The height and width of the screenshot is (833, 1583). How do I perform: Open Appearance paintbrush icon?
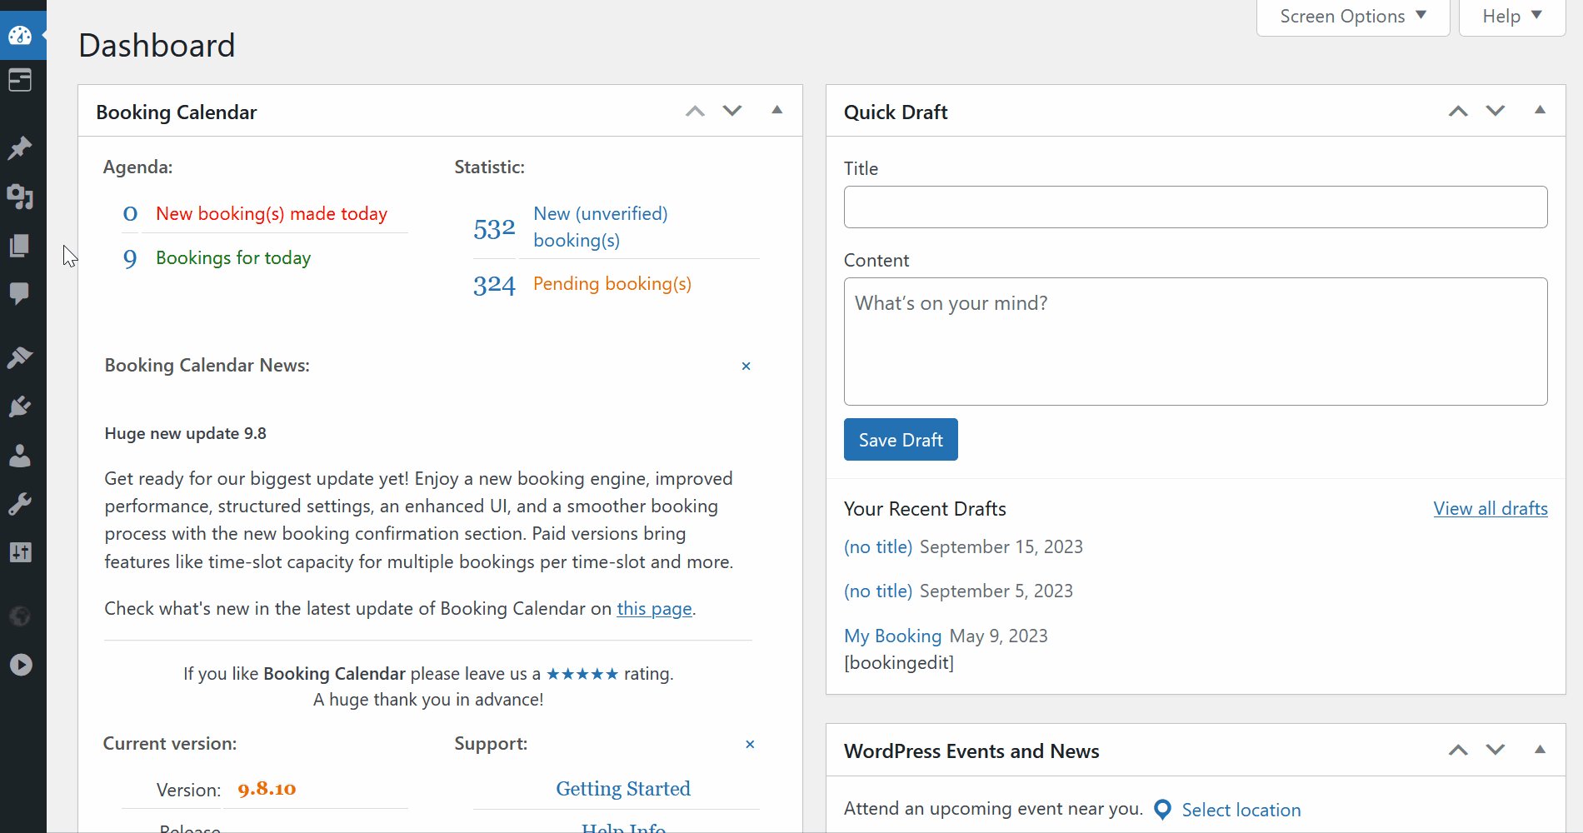(20, 357)
